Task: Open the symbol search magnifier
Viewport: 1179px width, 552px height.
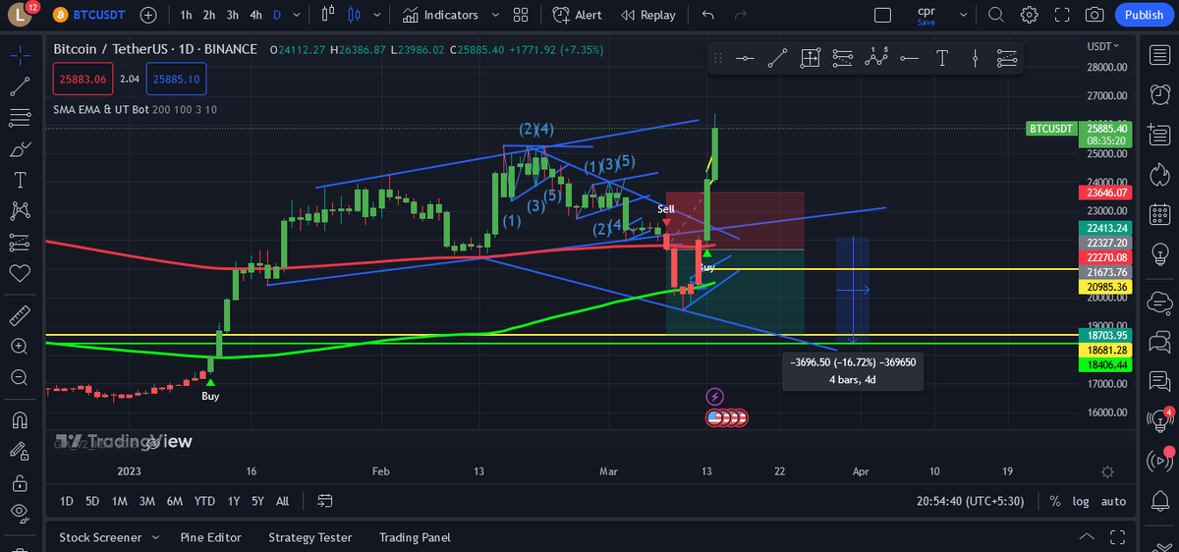Action: [996, 15]
